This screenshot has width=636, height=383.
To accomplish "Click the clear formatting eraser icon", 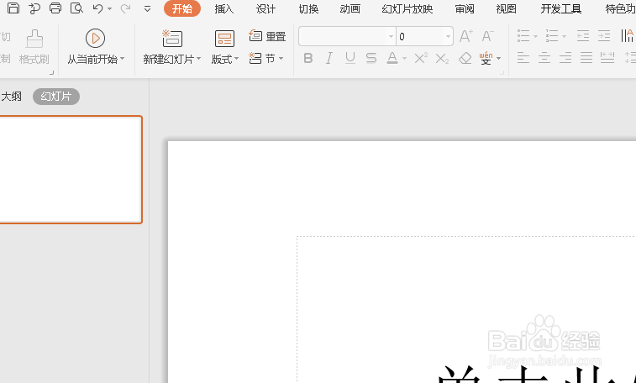I will (x=465, y=59).
